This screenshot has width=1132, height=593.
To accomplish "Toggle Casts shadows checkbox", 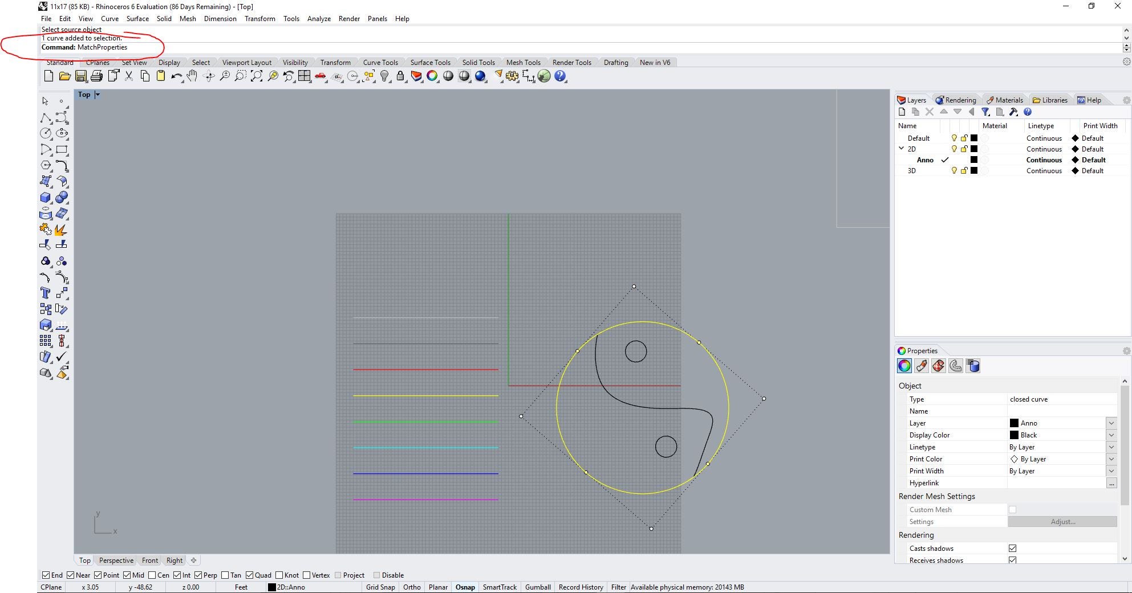I will (1012, 548).
